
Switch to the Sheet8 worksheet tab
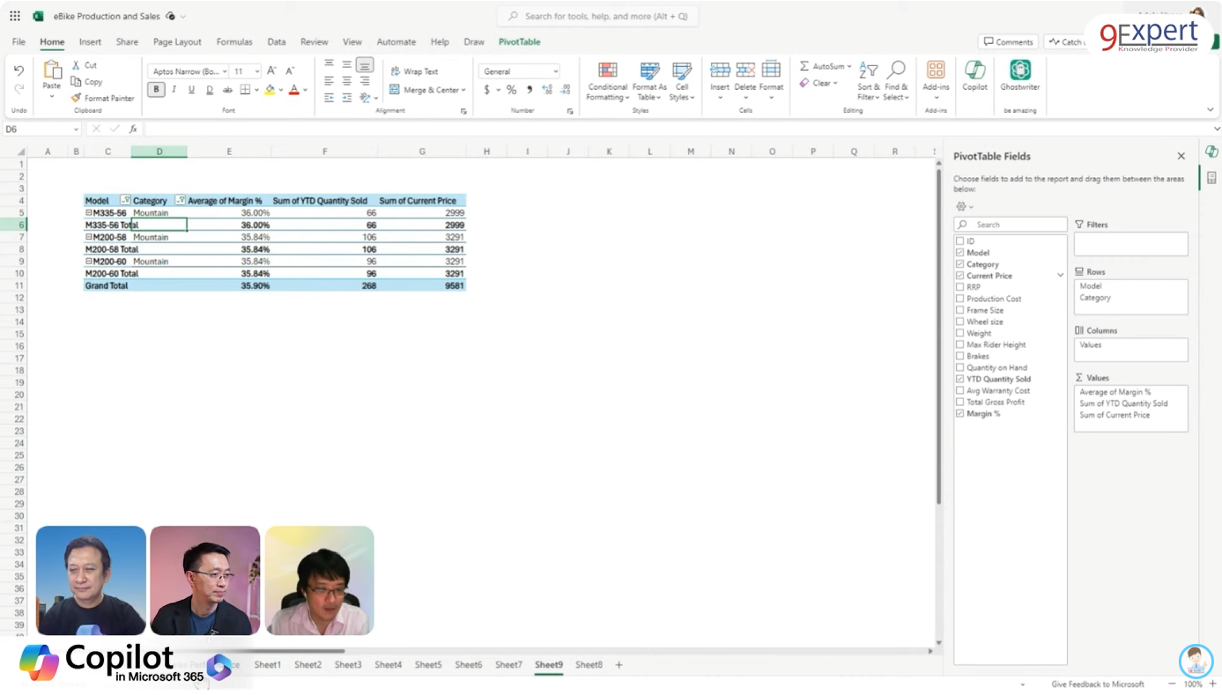click(589, 665)
